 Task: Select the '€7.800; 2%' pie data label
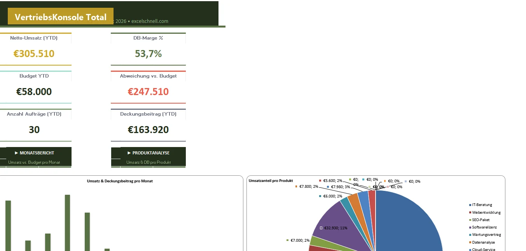pos(307,187)
